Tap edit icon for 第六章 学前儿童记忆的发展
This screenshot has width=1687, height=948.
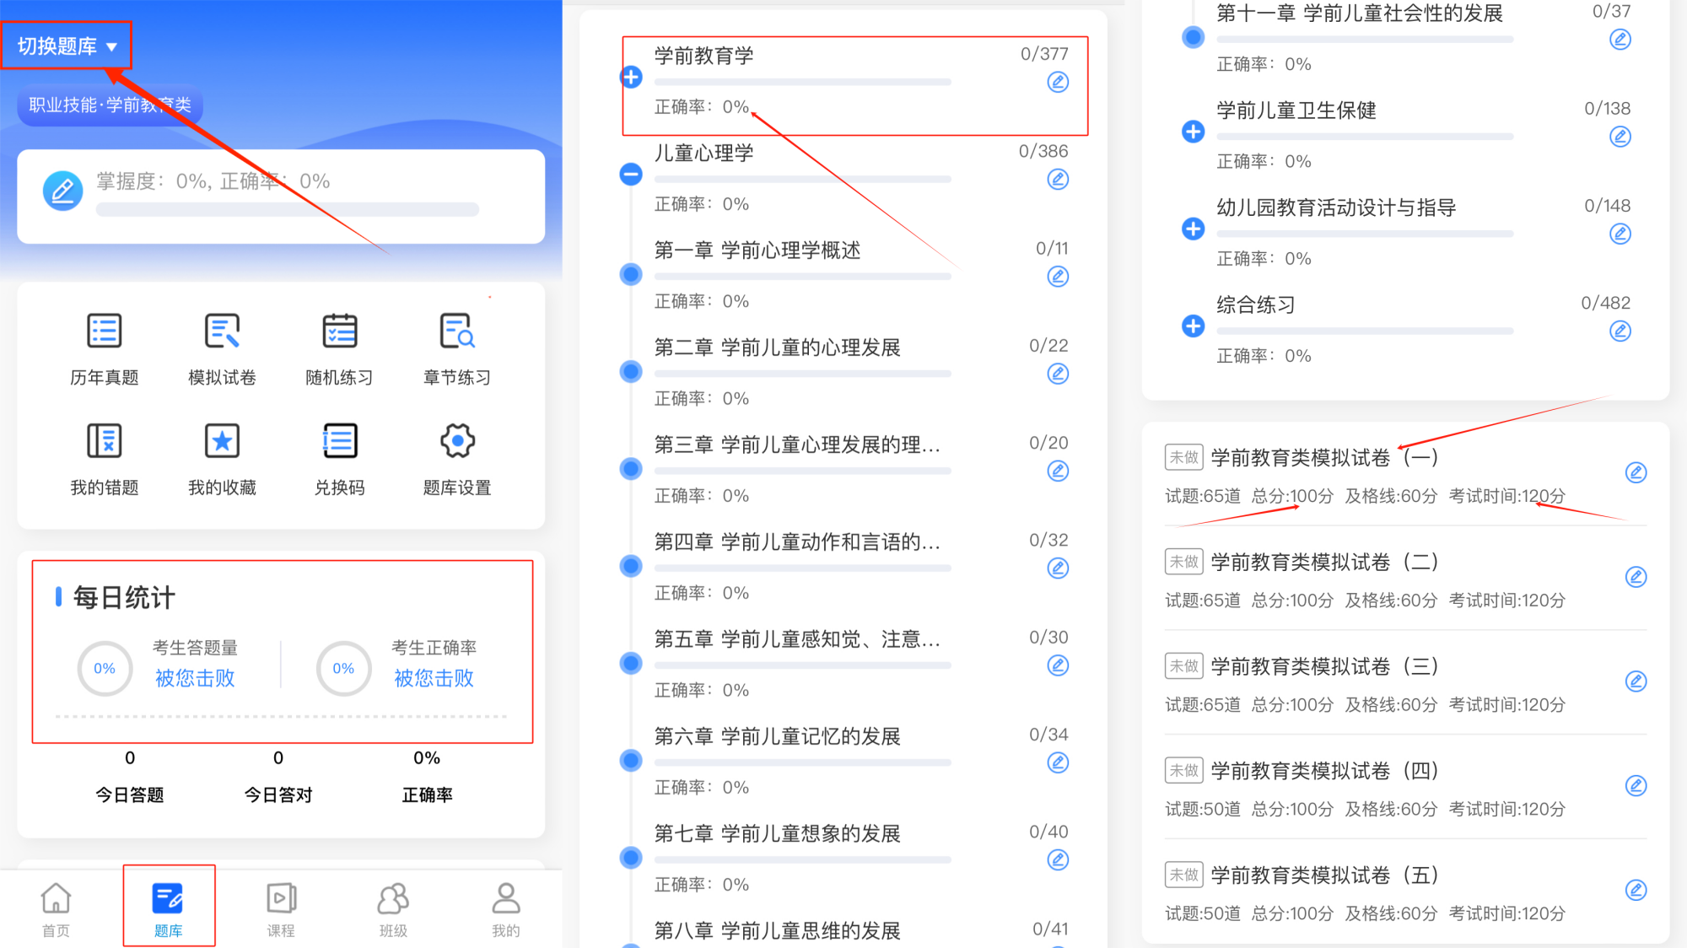[x=1058, y=762]
